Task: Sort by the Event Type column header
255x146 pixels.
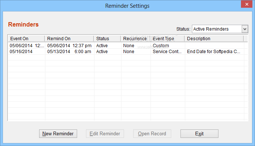Action: click(x=167, y=39)
